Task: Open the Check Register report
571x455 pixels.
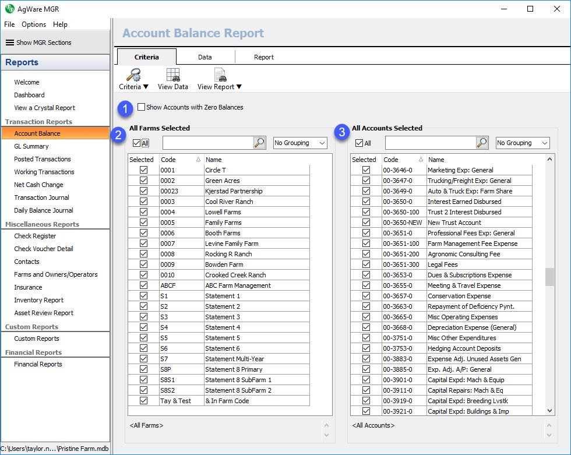Action: pos(35,236)
